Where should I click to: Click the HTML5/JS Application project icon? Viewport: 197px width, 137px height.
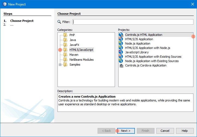121,39
